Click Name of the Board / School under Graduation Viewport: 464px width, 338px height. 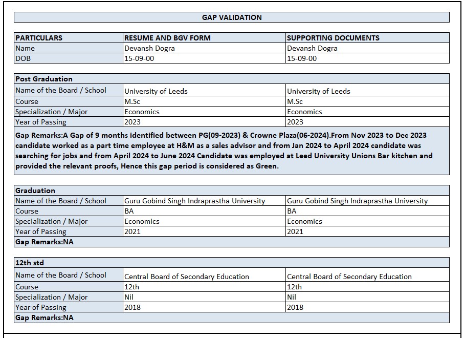[61, 201]
